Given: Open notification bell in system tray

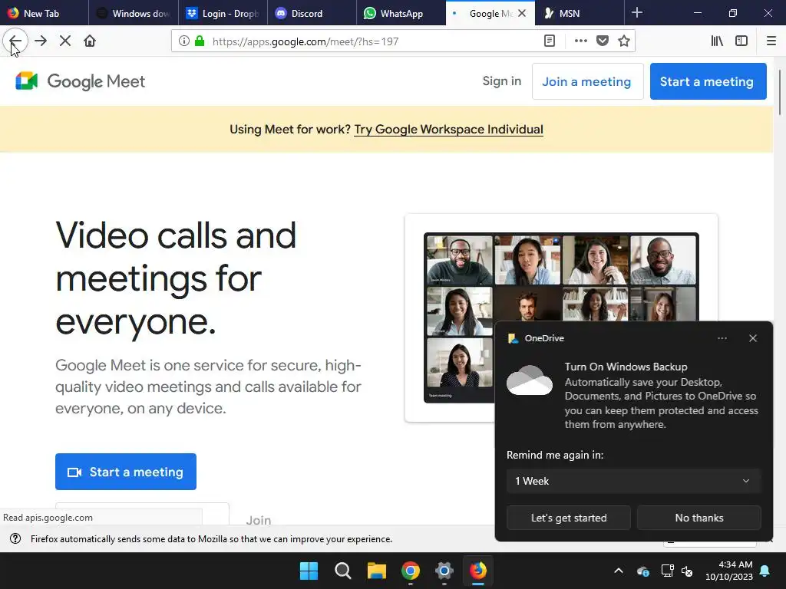Looking at the screenshot, I should [x=765, y=571].
